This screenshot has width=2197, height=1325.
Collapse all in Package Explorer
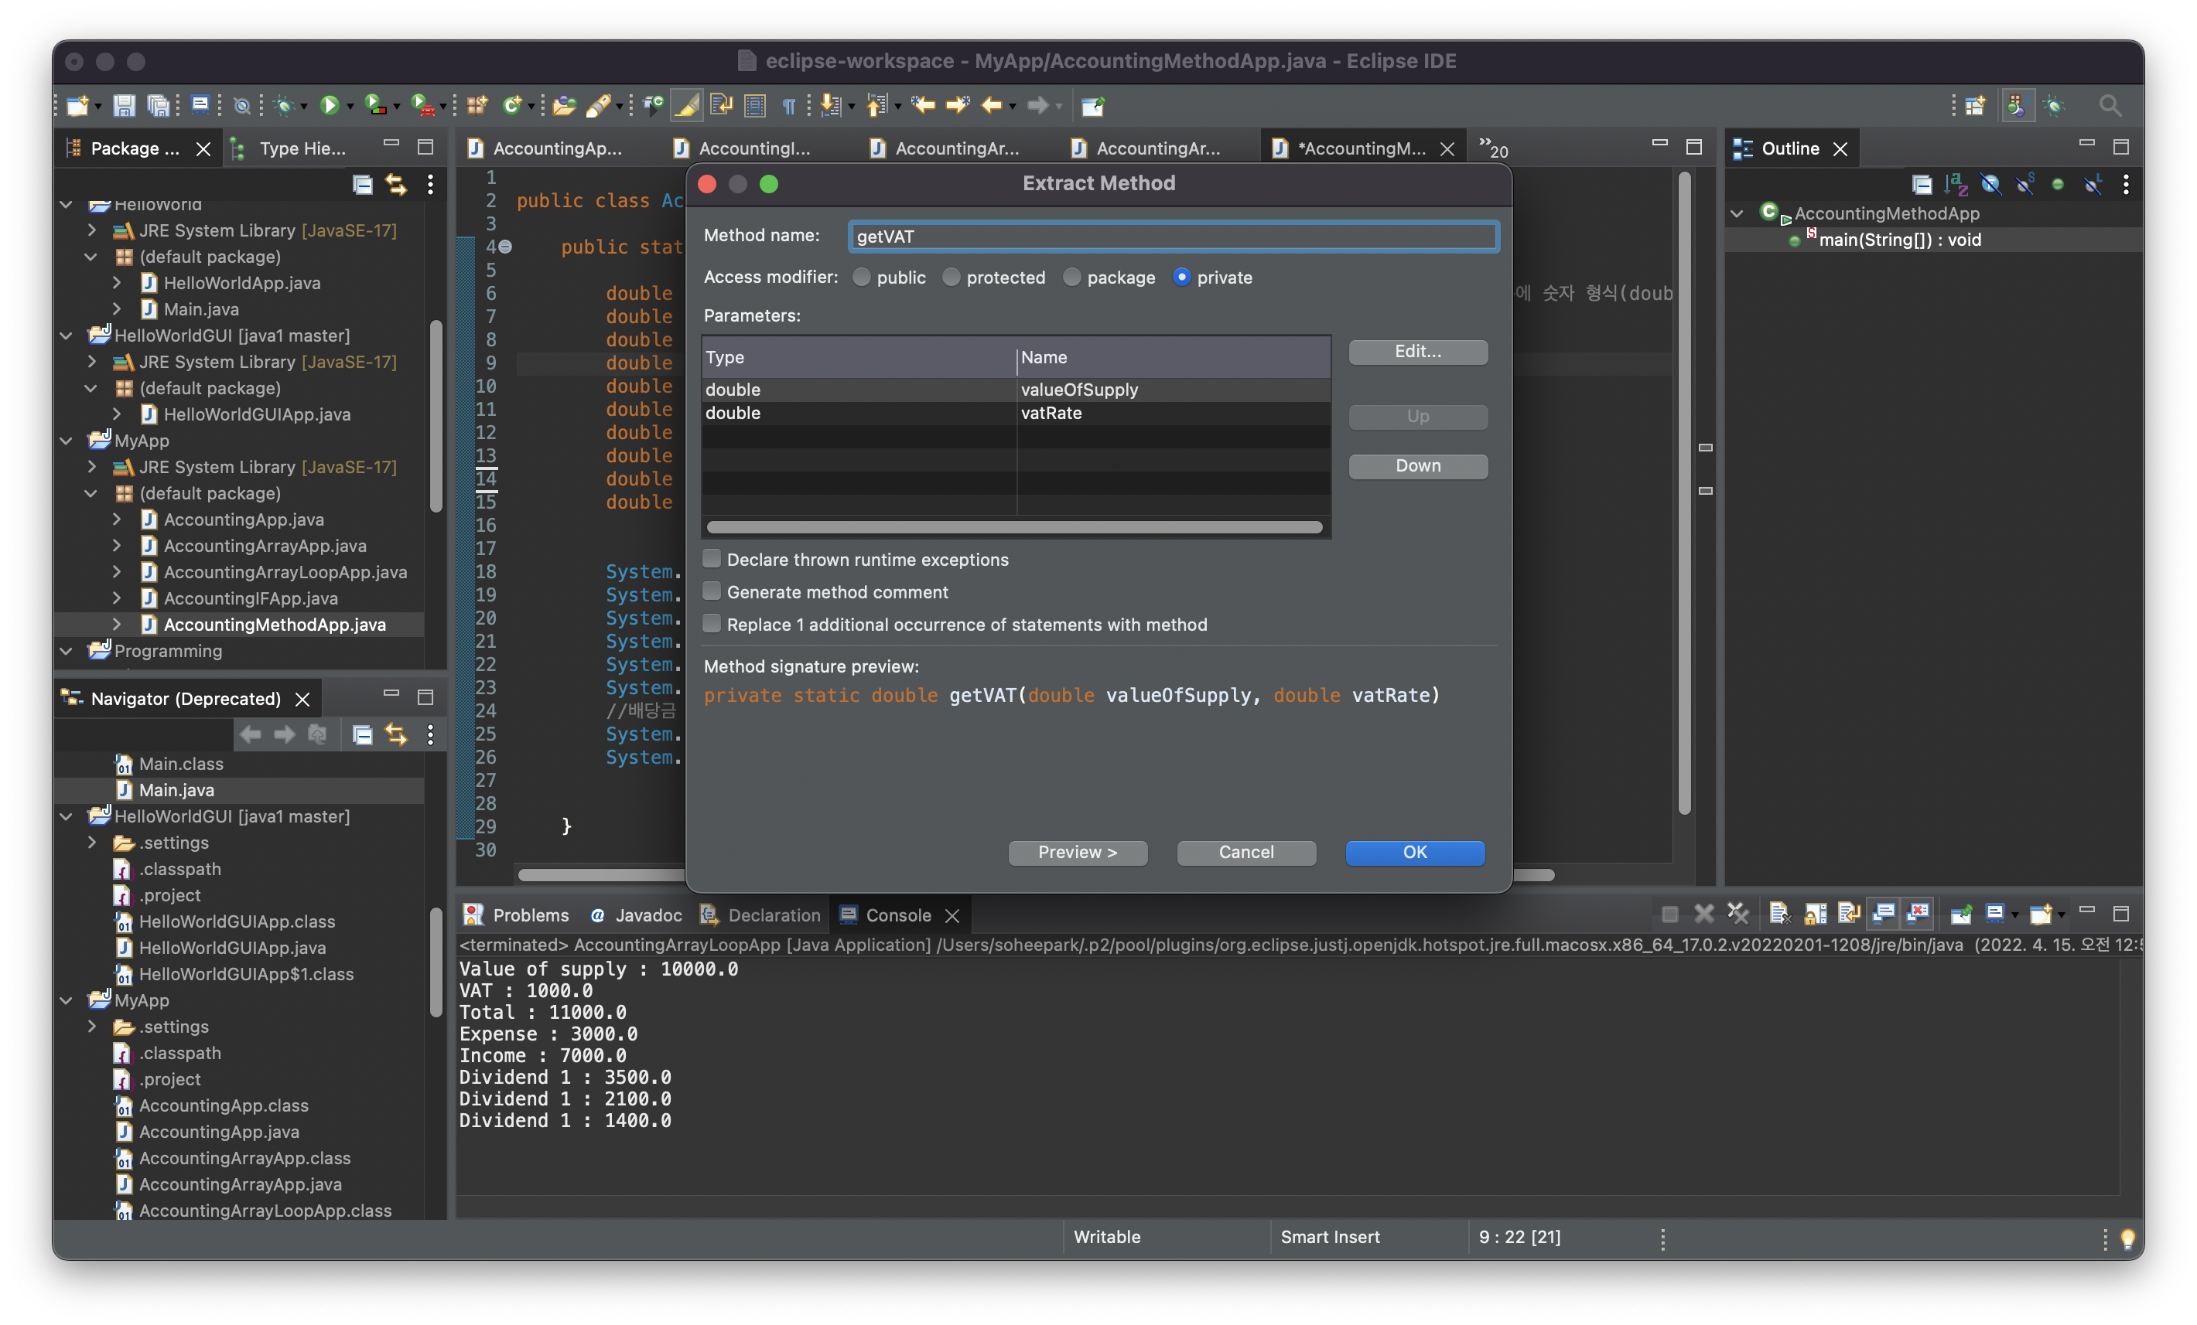(362, 185)
